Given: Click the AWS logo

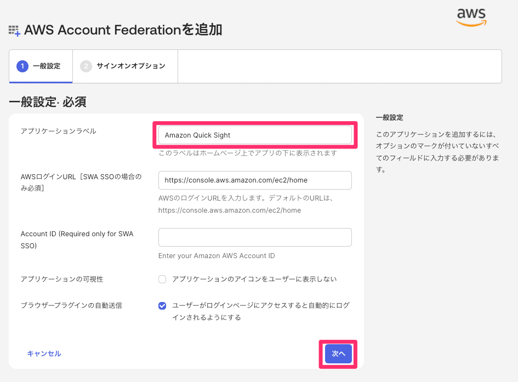Looking at the screenshot, I should point(471,16).
